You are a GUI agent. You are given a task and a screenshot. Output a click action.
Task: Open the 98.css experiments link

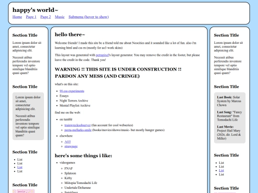(x=72, y=91)
